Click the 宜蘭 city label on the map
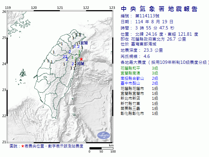This screenshot has width=209, height=157. [x=84, y=43]
